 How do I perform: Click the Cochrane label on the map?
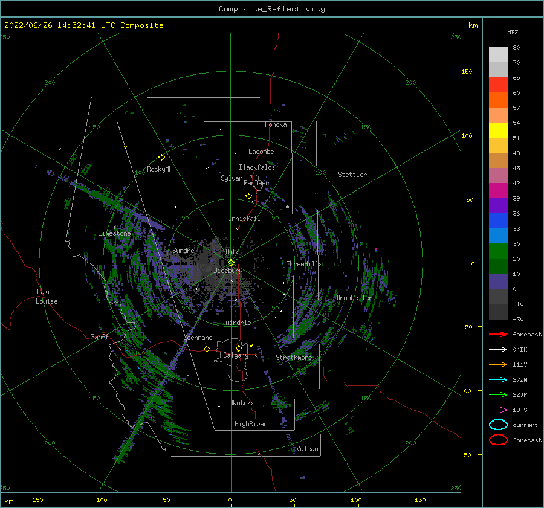click(198, 338)
